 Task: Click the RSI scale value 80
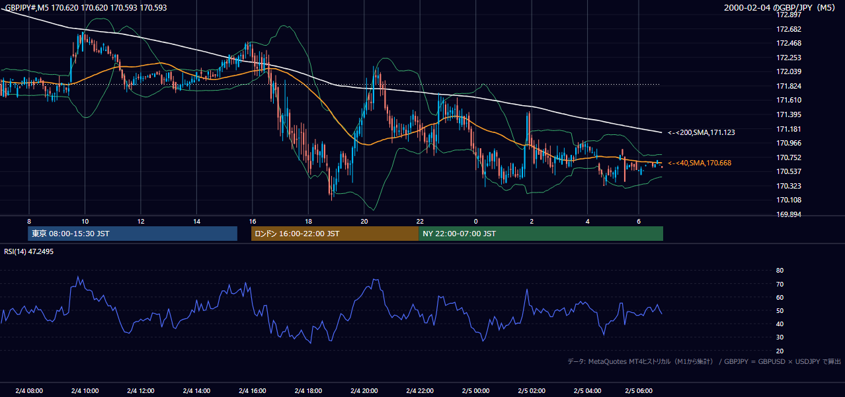pos(780,271)
